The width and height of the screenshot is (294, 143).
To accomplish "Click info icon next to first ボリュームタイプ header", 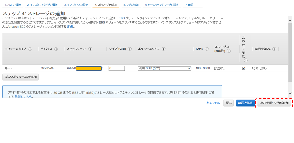I will pyautogui.click(x=30, y=49).
